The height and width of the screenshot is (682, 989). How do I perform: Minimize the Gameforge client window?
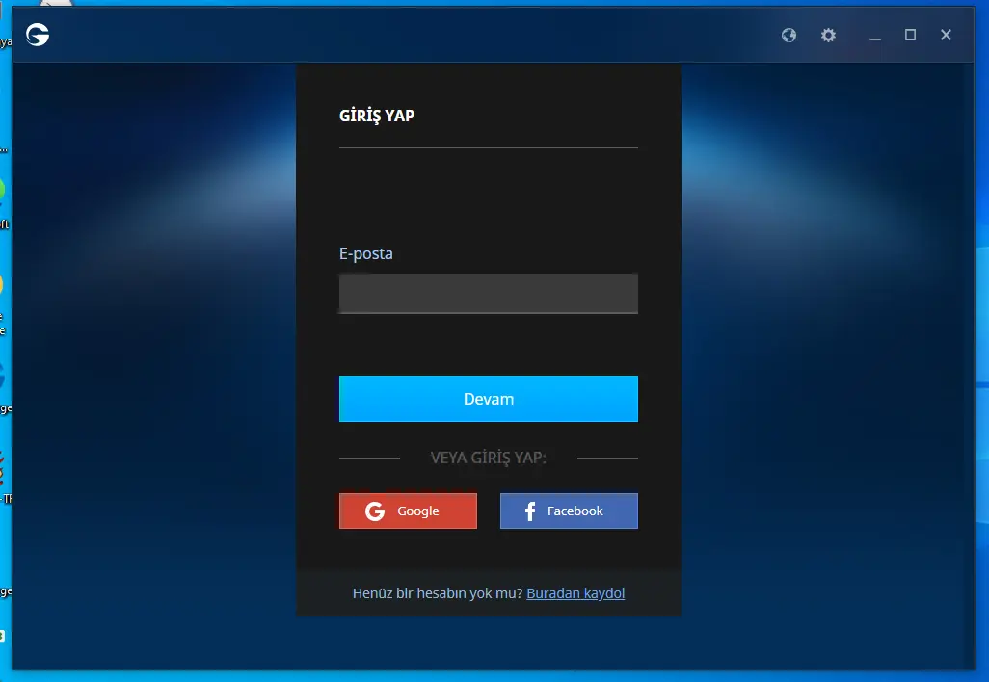coord(875,36)
